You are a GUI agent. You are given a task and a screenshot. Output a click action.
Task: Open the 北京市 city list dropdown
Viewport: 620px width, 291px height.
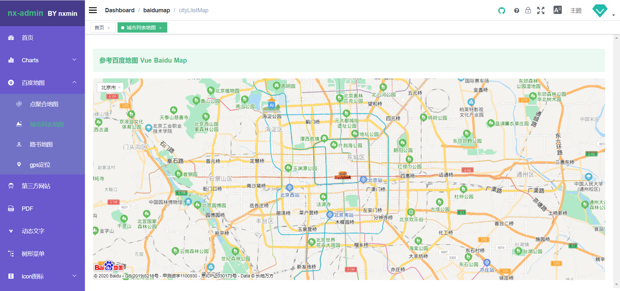[x=110, y=87]
